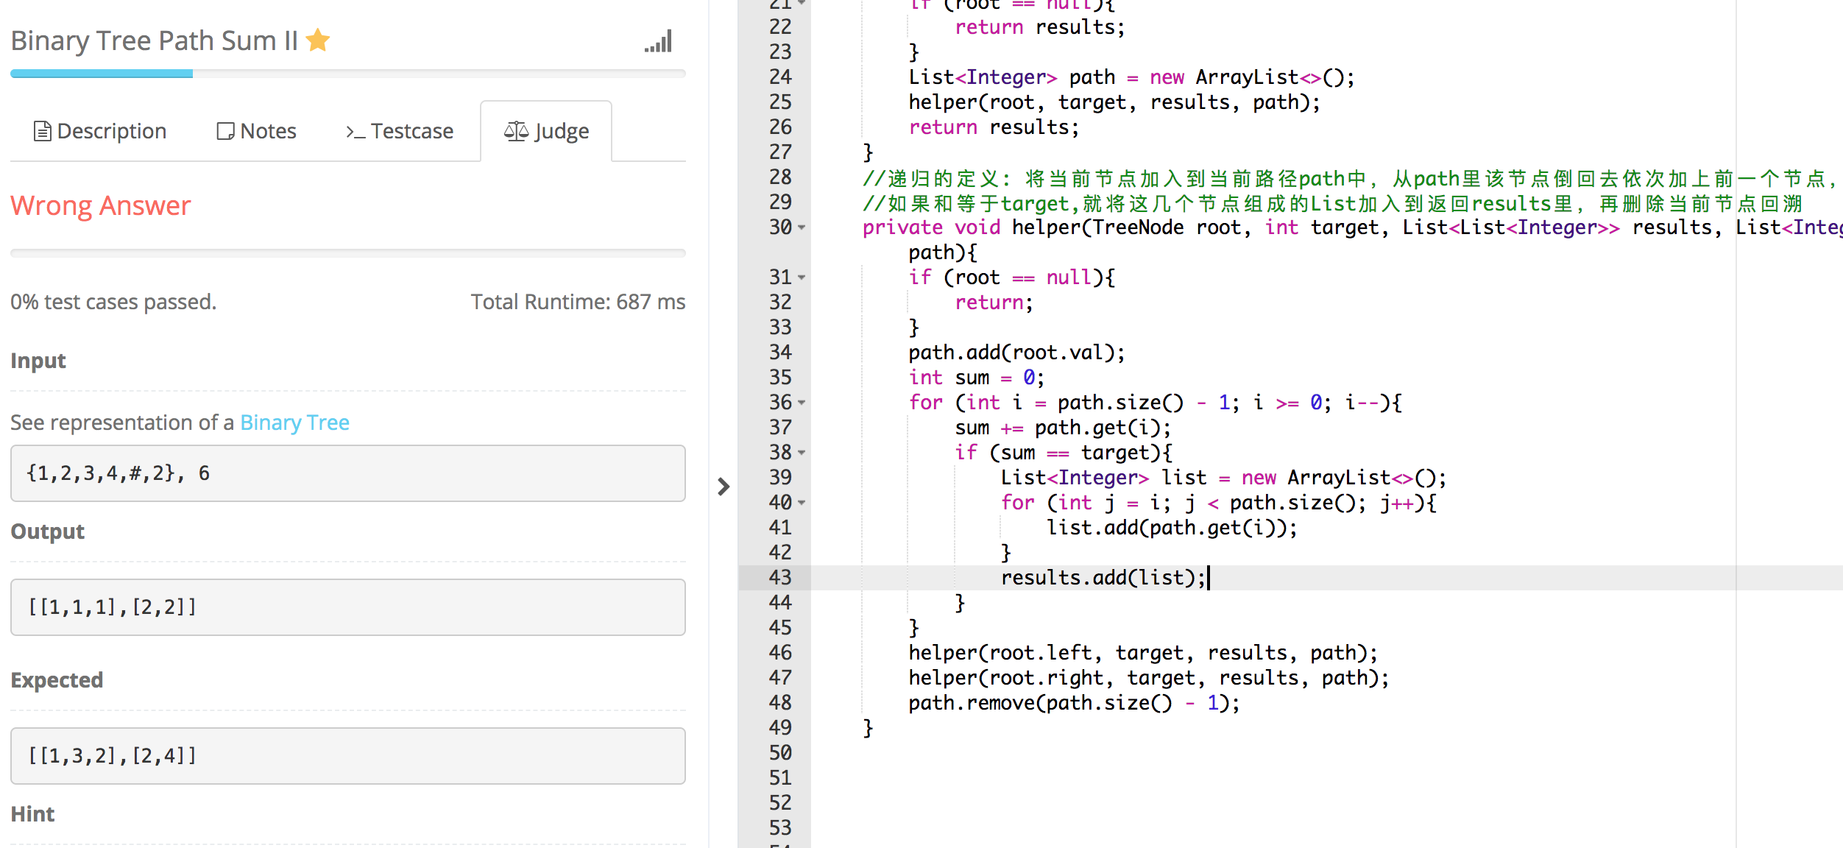Open the Notes tab panel
The width and height of the screenshot is (1843, 848).
(255, 130)
